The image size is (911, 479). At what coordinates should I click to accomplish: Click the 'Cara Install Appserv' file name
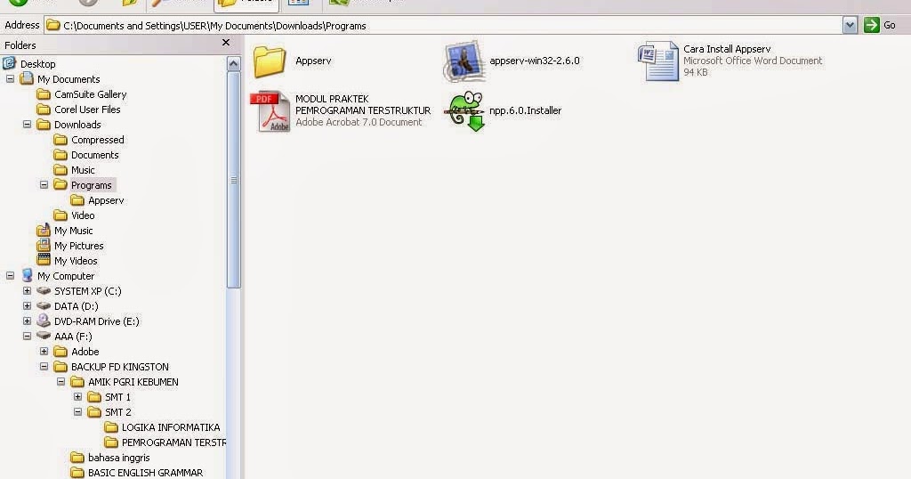[727, 49]
